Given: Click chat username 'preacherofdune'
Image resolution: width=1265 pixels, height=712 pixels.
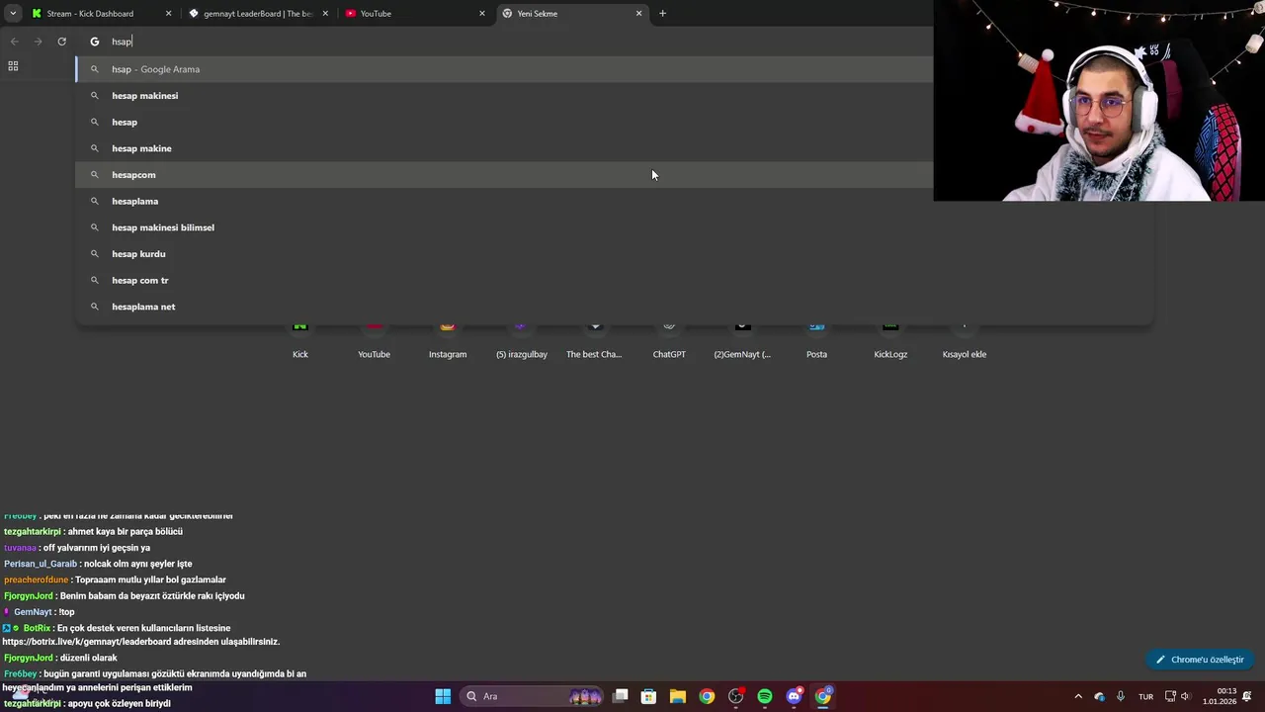Looking at the screenshot, I should tap(36, 579).
